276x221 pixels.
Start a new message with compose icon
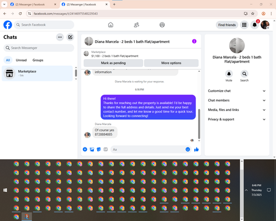click(x=70, y=37)
